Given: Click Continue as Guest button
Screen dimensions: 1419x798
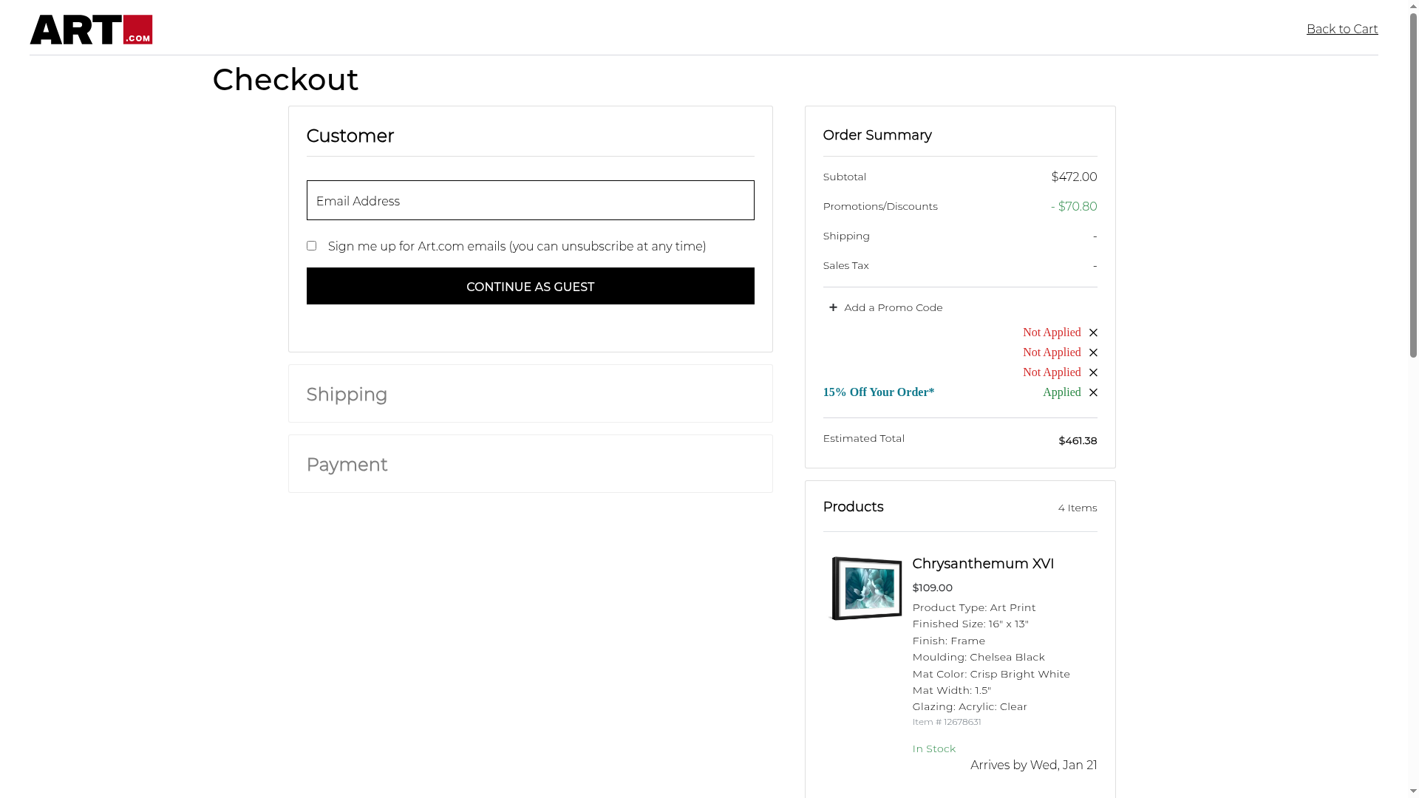Looking at the screenshot, I should point(530,286).
